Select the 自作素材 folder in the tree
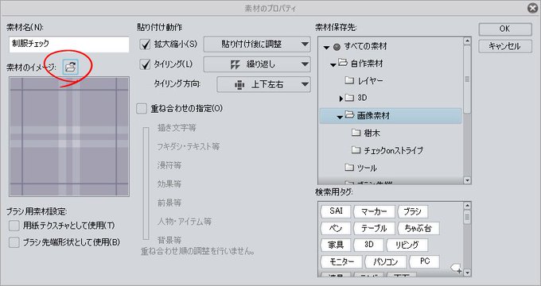541x286 pixels. coord(367,64)
